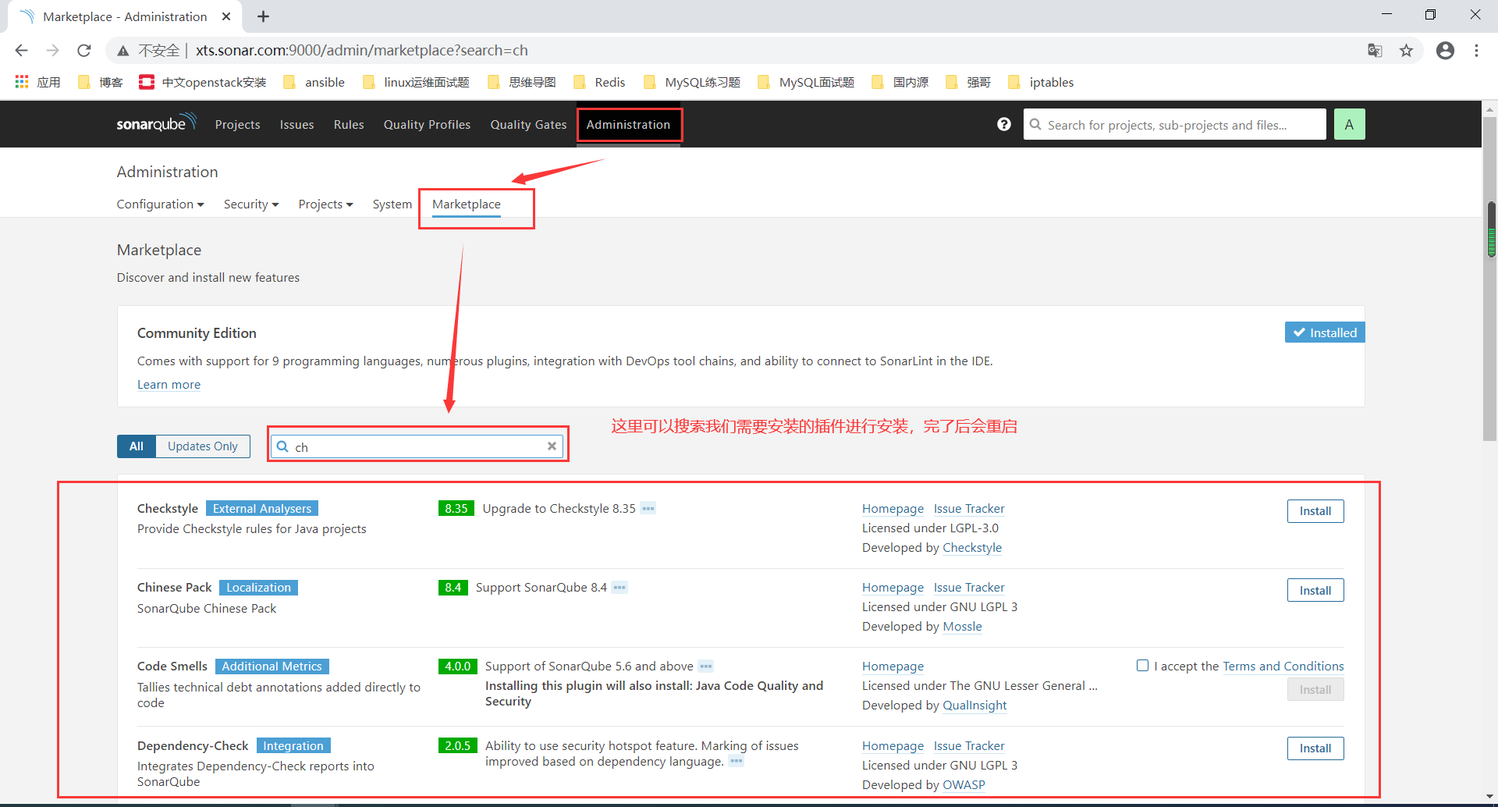Open Quality Gates page
1498x807 pixels.
point(528,125)
